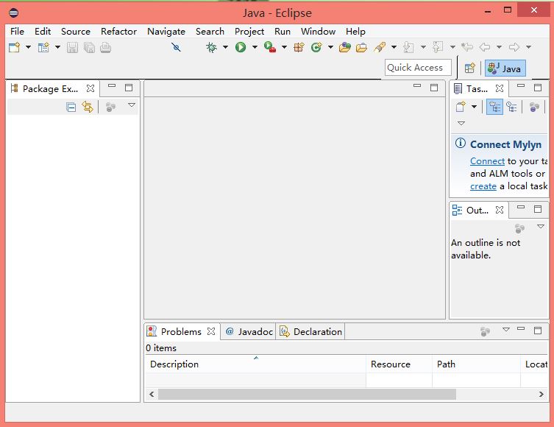Viewport: 554px width, 427px height.
Task: Click the Forward navigation arrow
Action: pos(514,47)
